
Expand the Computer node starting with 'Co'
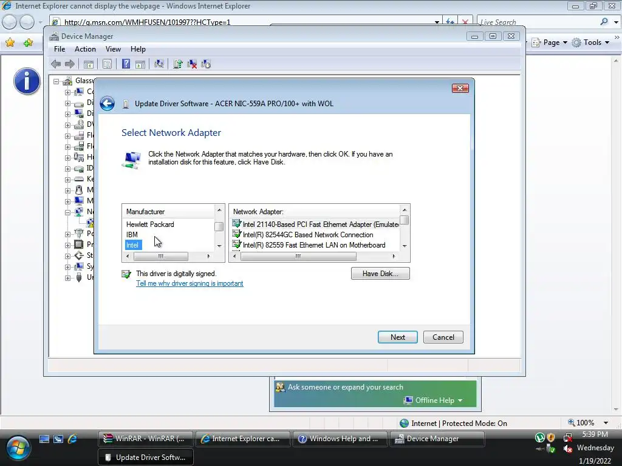[x=67, y=92]
